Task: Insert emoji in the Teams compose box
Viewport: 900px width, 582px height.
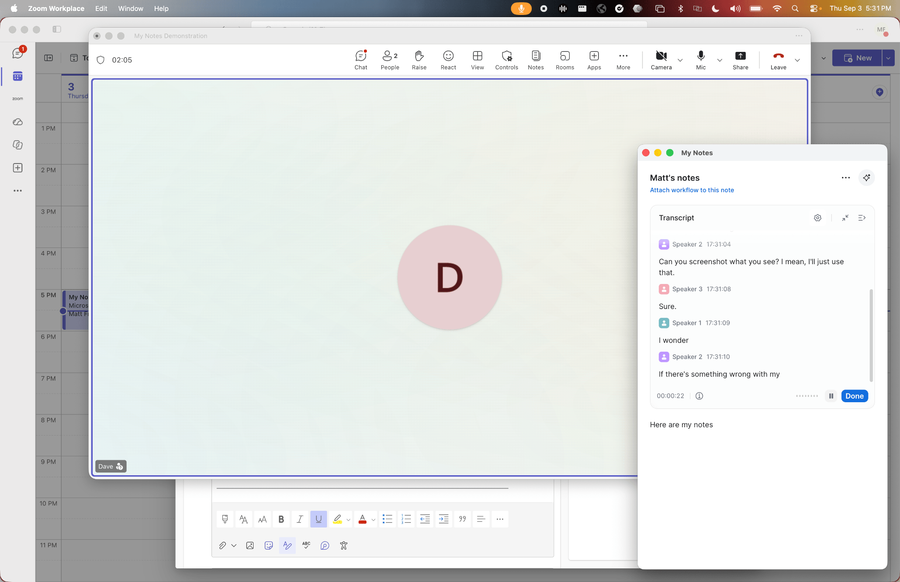Action: tap(269, 545)
